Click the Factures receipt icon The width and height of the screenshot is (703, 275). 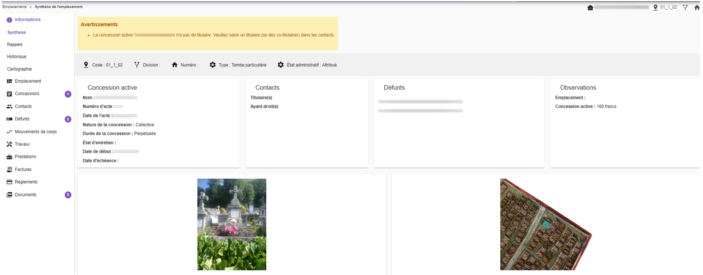pyautogui.click(x=9, y=169)
